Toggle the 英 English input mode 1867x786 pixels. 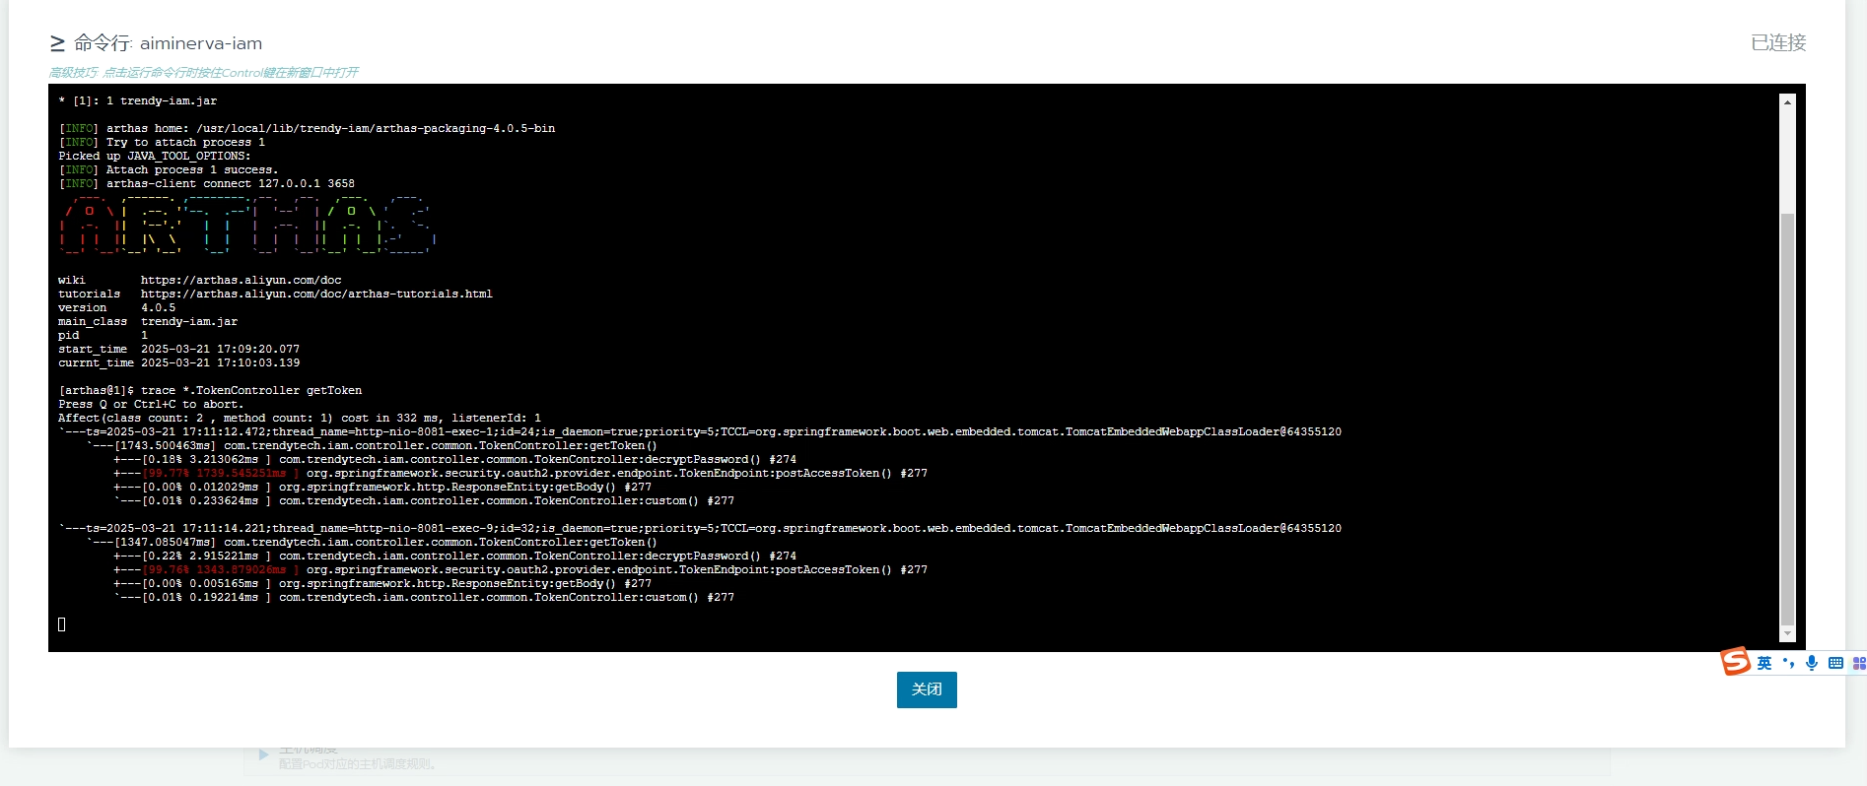pyautogui.click(x=1764, y=663)
